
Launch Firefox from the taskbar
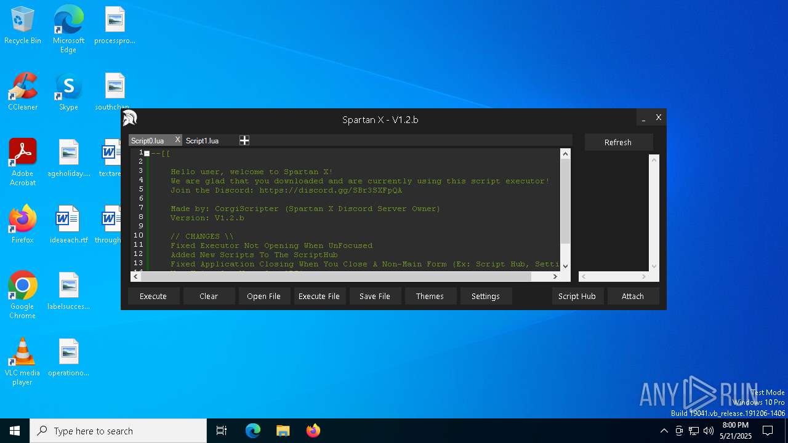pos(313,431)
